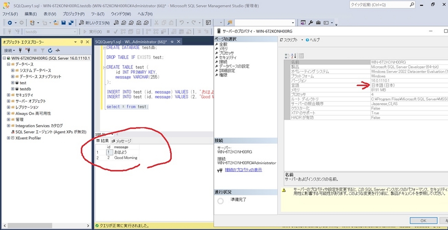Screen dimensions: 448x230
Task: Switch to the SQLQuery1.sql editor tab
Action: [x=131, y=42]
